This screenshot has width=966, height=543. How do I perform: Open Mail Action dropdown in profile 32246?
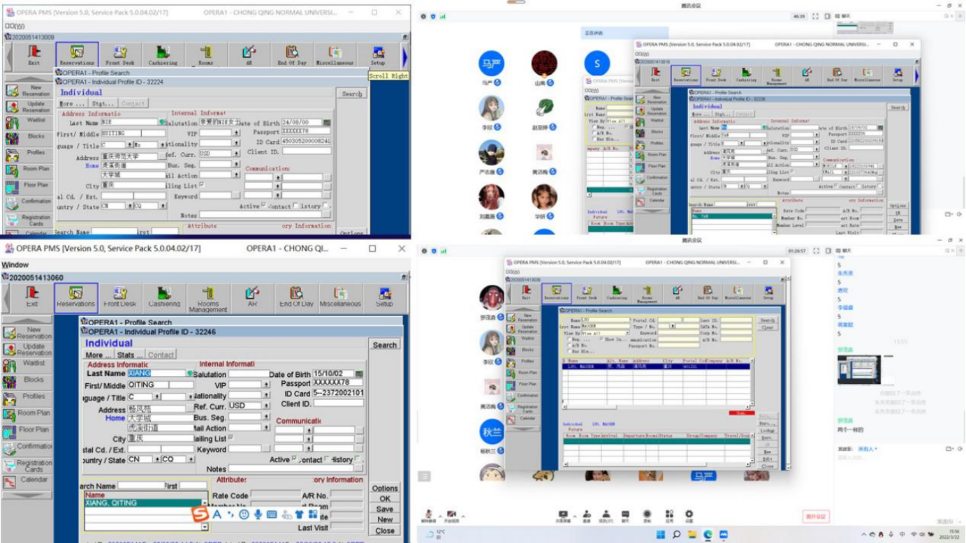click(x=265, y=428)
